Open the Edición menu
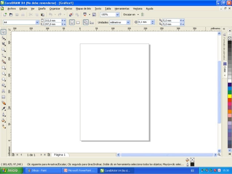The width and height of the screenshot is (232, 174). coord(23,9)
